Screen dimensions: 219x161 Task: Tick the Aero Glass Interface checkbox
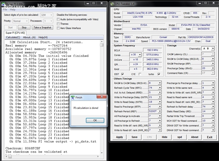coord(58,28)
